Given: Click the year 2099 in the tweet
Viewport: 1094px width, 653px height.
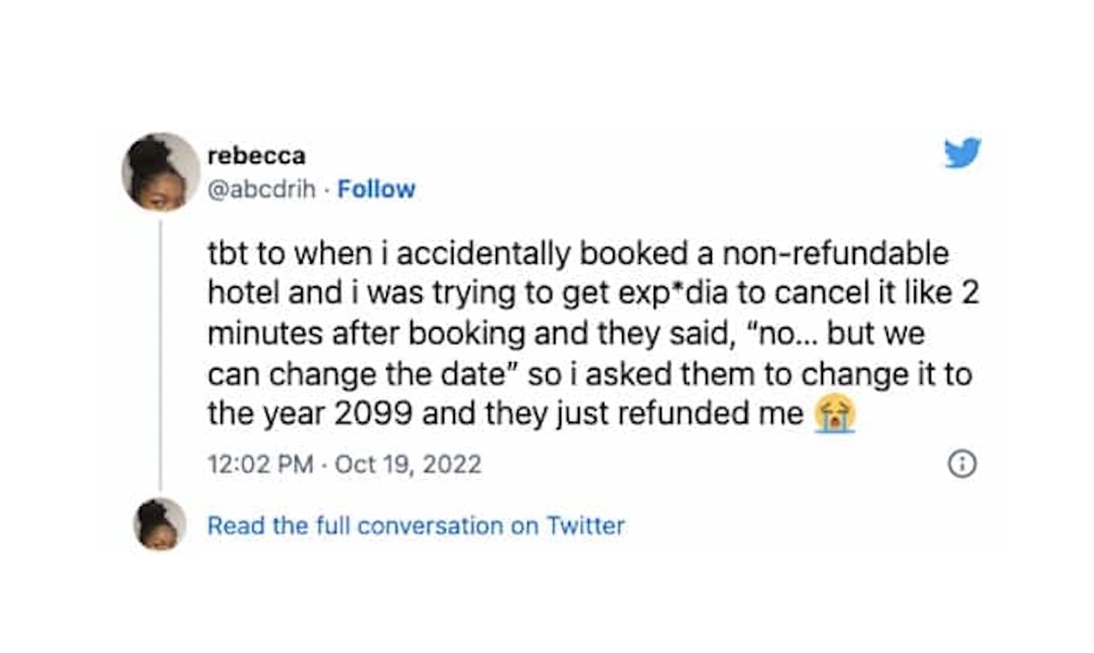Looking at the screenshot, I should click(x=373, y=414).
